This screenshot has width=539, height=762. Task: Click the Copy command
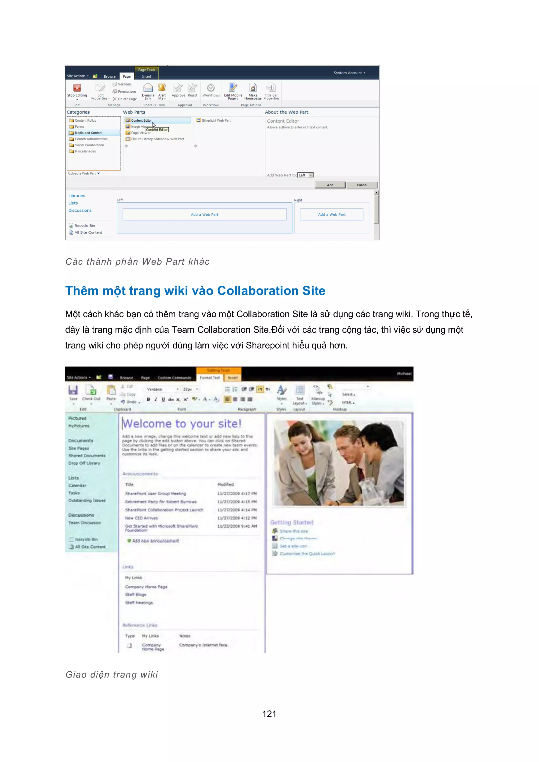128,394
